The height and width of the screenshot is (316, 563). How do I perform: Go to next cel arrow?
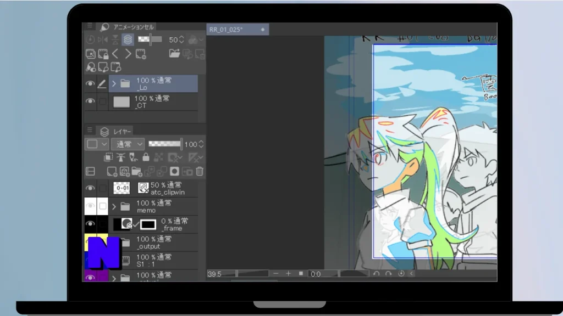coord(128,54)
